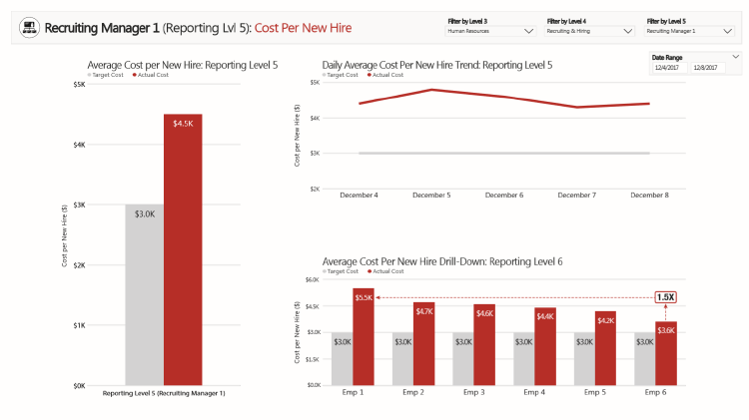
Task: Click Target Cost legend in Average Cost Level 5 chart
Action: click(106, 75)
